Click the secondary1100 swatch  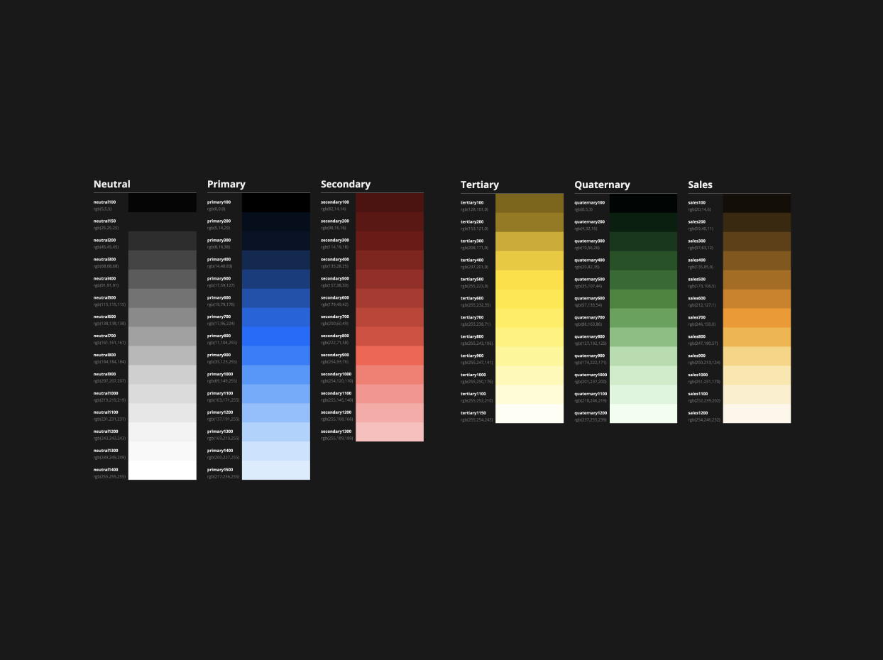pos(390,394)
